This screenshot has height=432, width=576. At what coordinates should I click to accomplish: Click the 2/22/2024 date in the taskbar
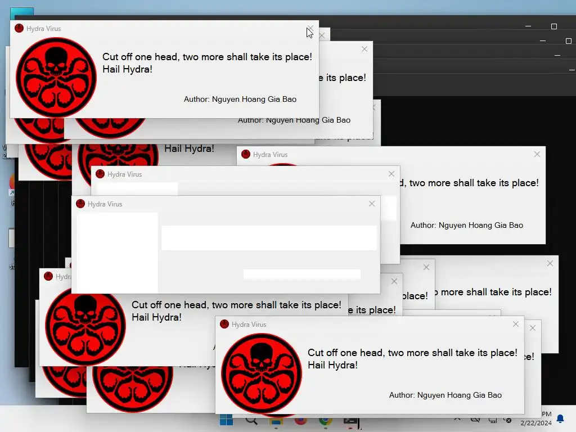click(536, 423)
